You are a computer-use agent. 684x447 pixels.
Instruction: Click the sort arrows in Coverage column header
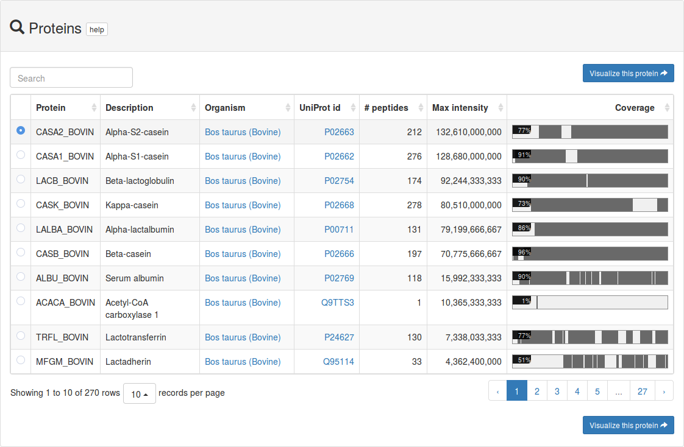pos(667,108)
